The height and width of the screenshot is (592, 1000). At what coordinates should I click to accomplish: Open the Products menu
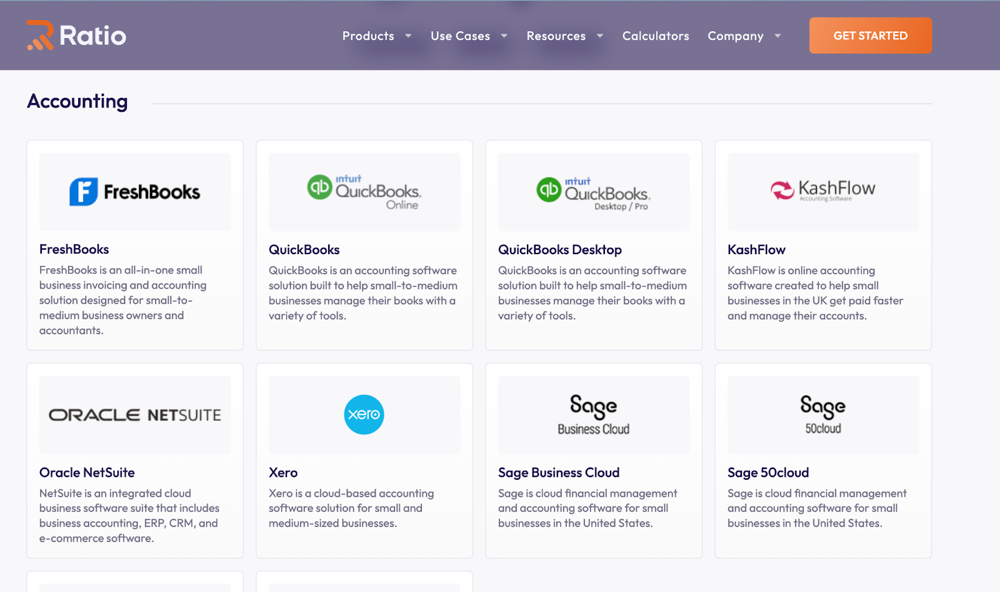click(368, 36)
